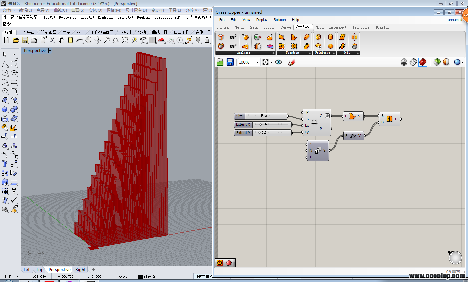This screenshot has width=468, height=282.
Task: Click the Size slider handle valued 5
Action: 266,116
